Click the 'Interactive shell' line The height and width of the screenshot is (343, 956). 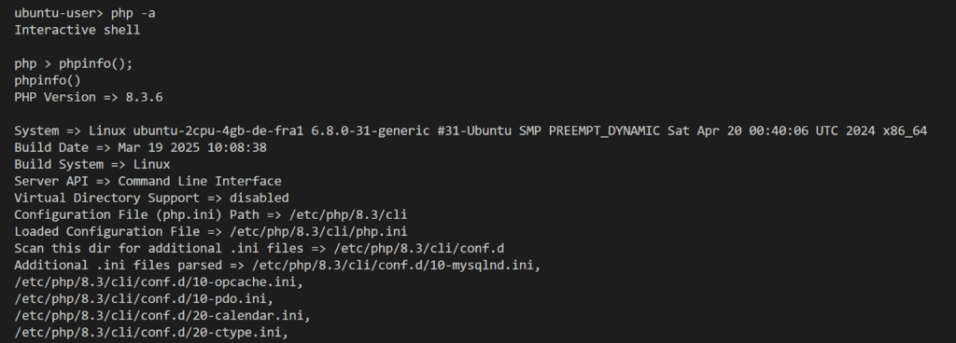pyautogui.click(x=77, y=30)
